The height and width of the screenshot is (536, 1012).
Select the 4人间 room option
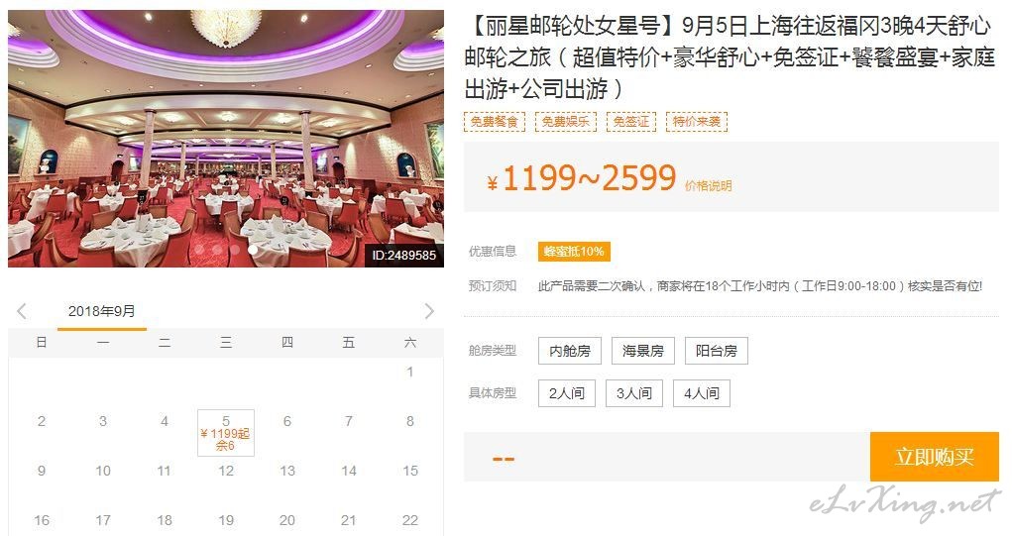pos(702,393)
